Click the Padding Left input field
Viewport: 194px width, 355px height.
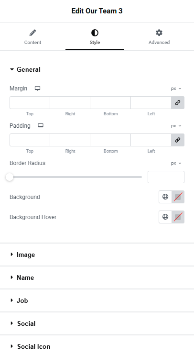coord(151,140)
